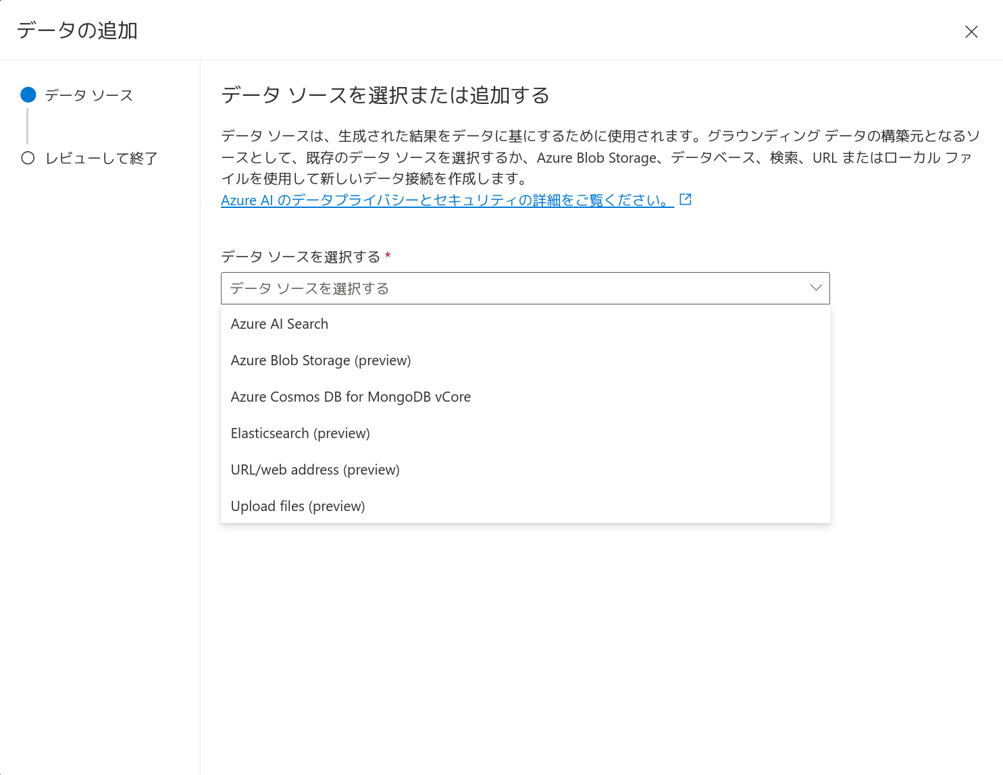The image size is (1003, 775).
Task: Click the データ ソースを選択する combo box field
Action: tap(525, 288)
